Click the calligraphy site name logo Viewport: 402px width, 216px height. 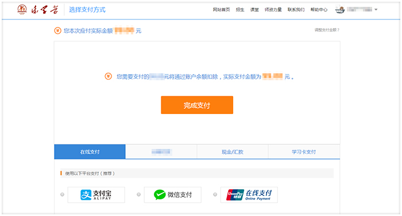[45, 10]
